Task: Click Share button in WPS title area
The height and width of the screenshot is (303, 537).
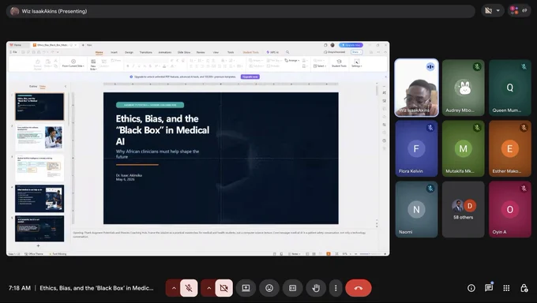Action: pos(356,52)
